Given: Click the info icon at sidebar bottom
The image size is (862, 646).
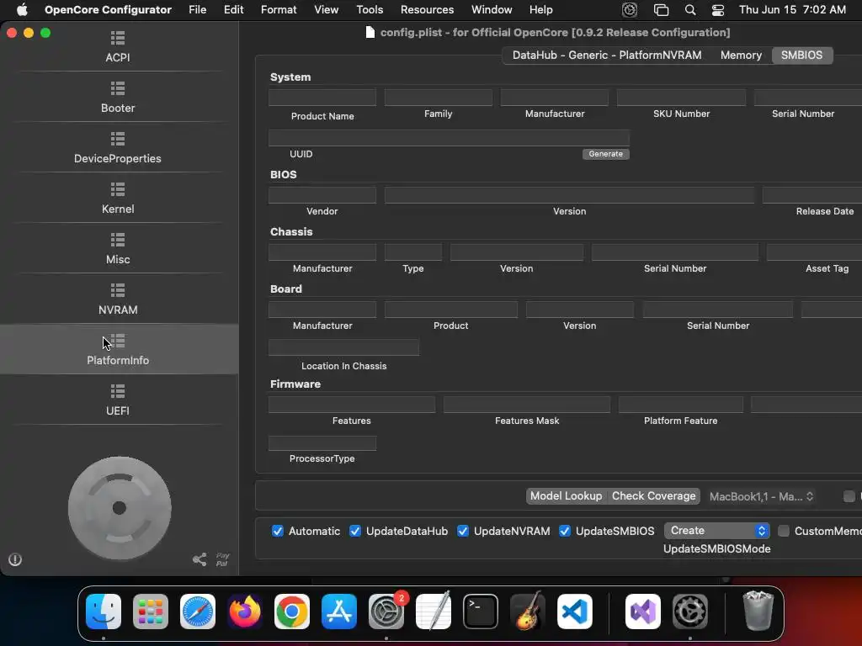Looking at the screenshot, I should 15,559.
